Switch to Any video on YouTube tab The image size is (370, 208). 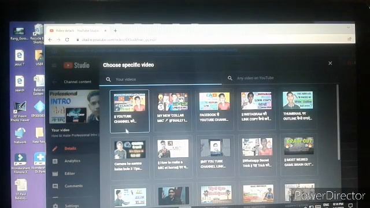(280, 78)
